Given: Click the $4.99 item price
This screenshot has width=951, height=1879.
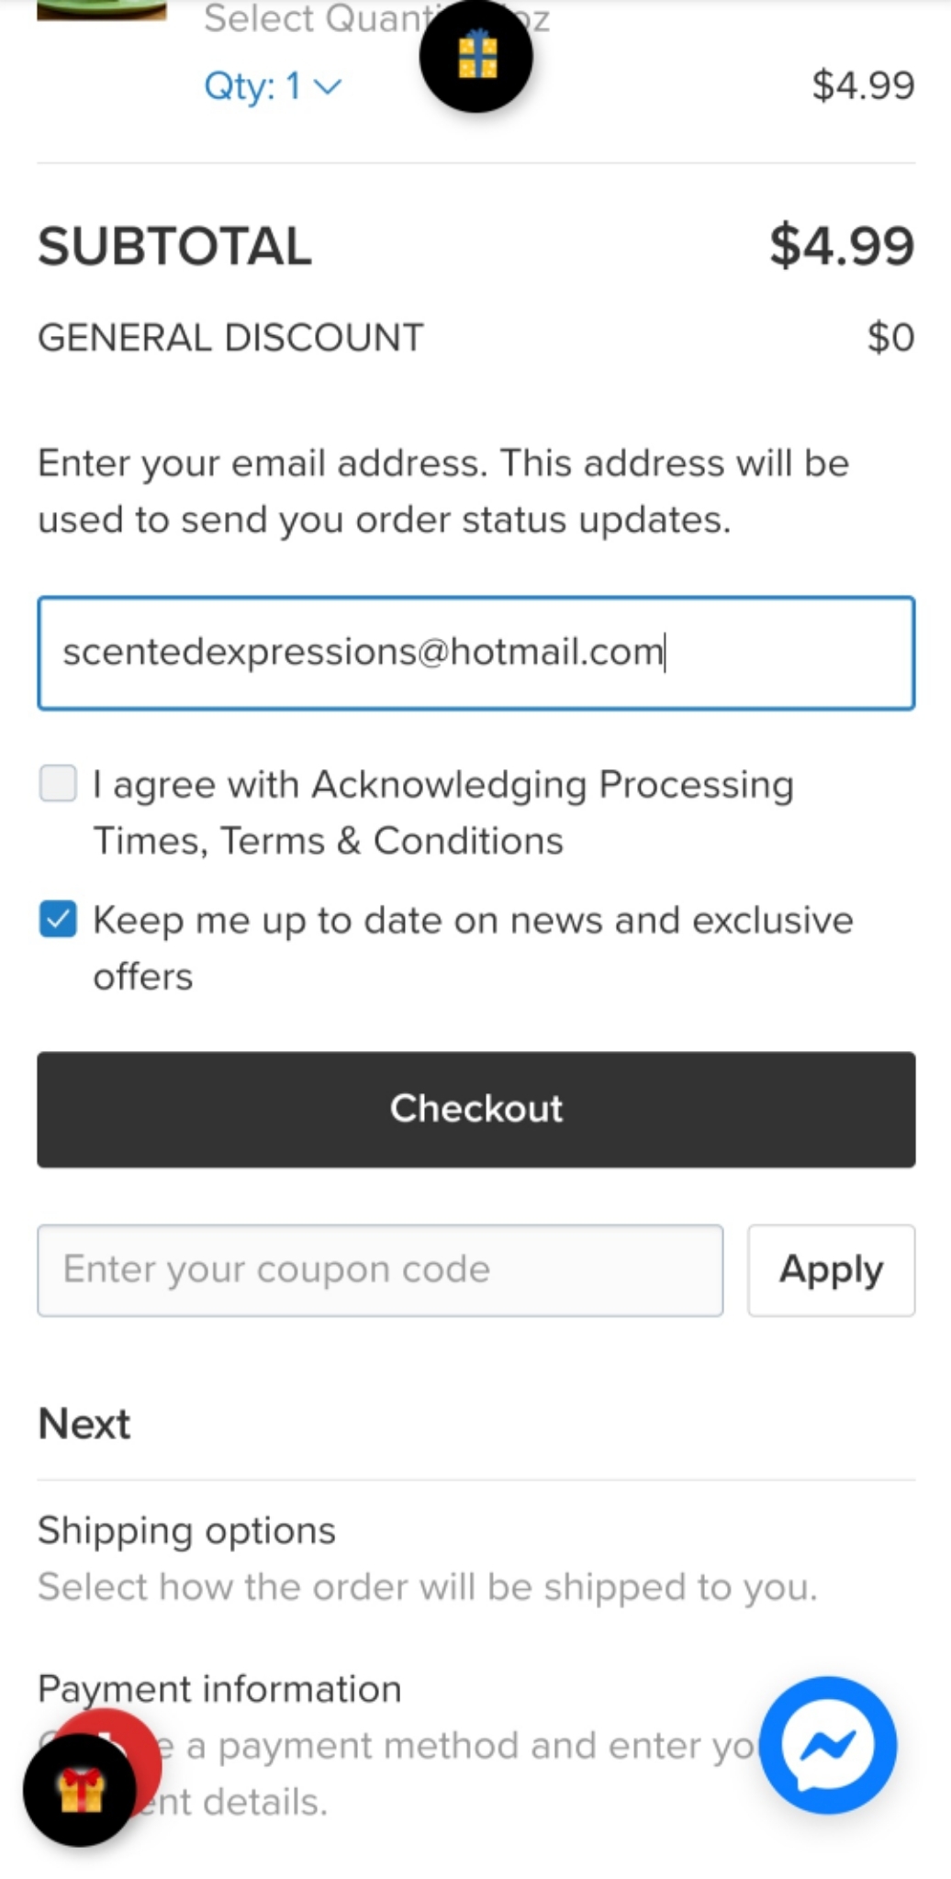Looking at the screenshot, I should pyautogui.click(x=863, y=85).
